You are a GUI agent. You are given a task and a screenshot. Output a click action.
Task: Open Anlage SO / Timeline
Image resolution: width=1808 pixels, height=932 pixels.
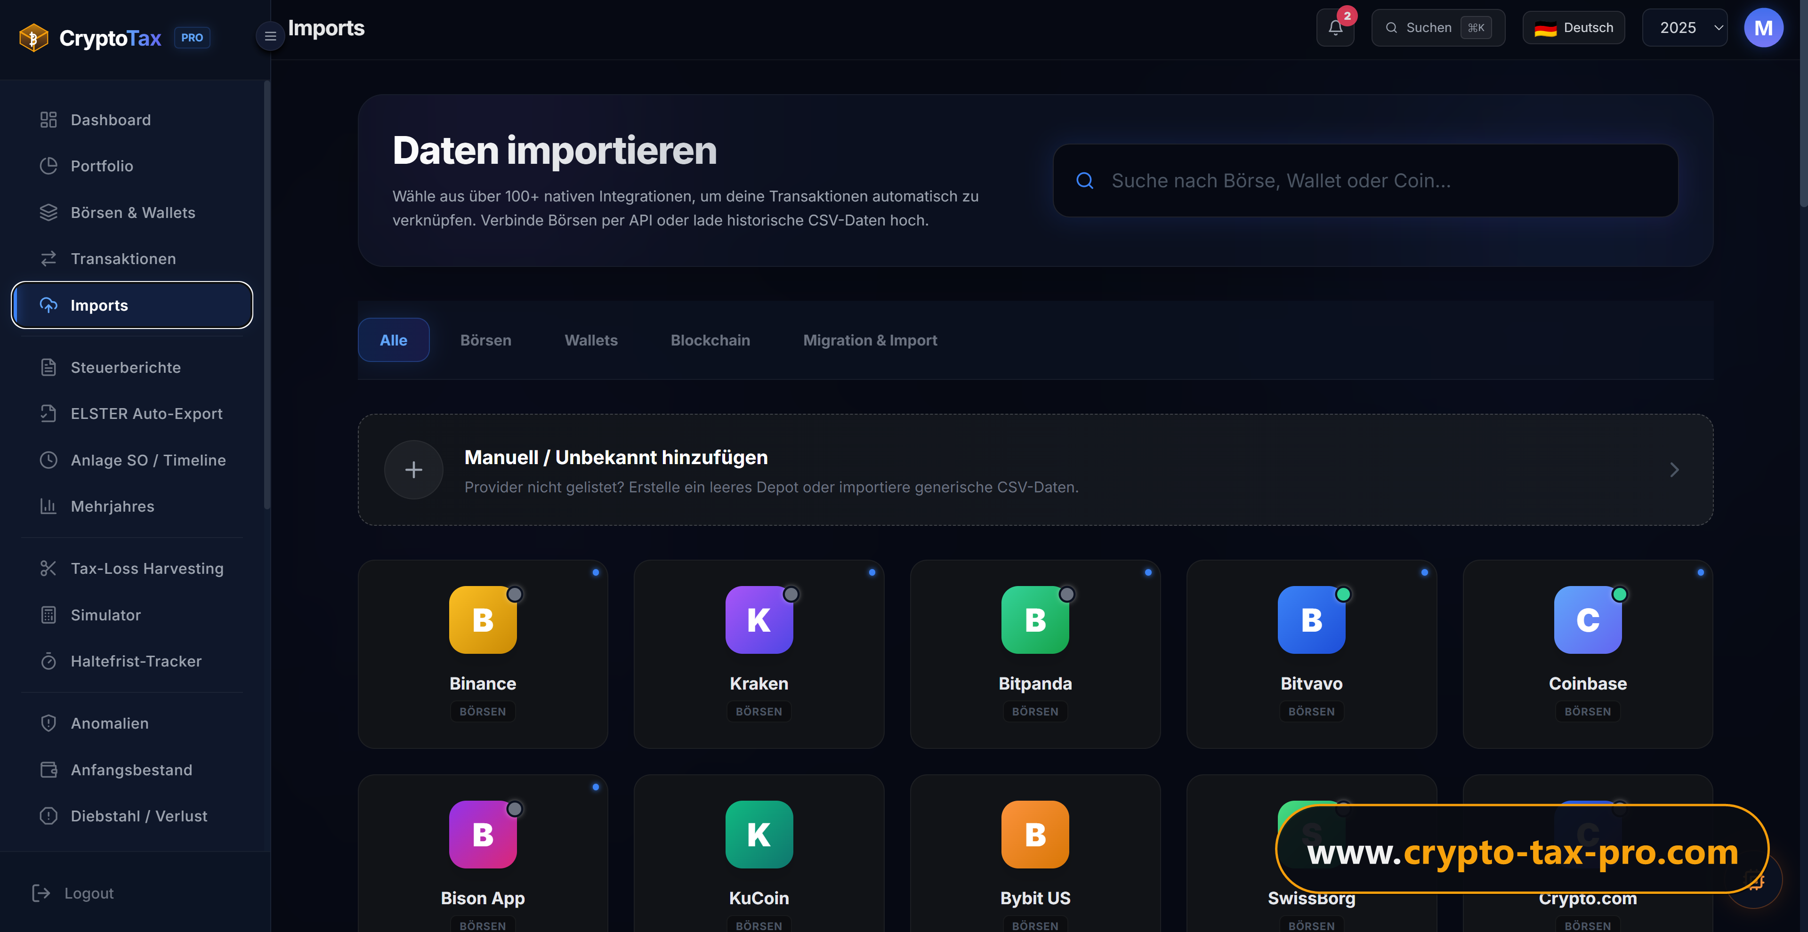(132, 460)
